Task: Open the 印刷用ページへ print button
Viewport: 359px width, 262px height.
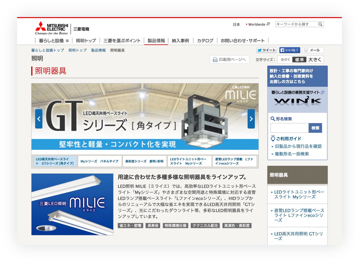Action: click(229, 60)
